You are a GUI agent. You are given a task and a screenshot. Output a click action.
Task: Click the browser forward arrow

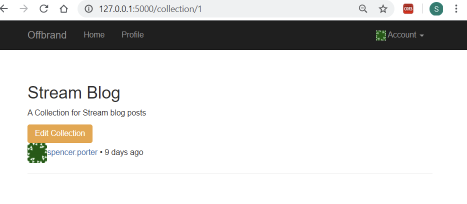[x=23, y=8]
